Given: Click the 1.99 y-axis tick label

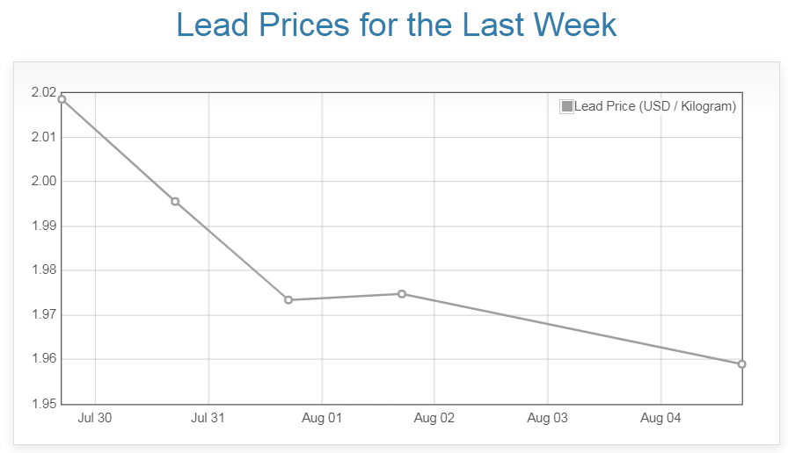Looking at the screenshot, I should click(43, 226).
